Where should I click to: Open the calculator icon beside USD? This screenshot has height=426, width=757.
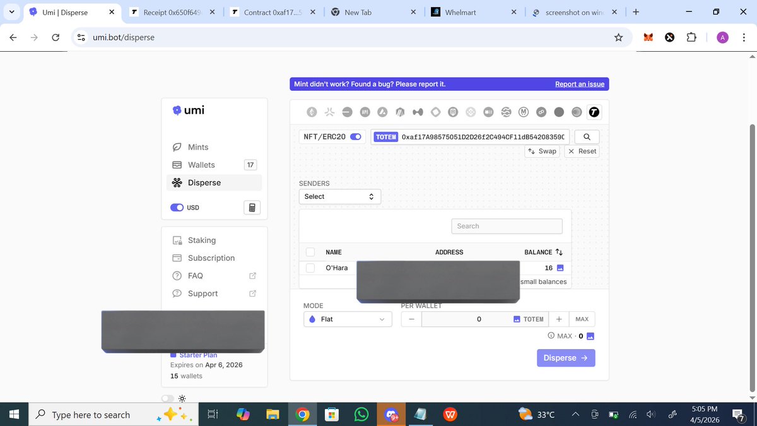coord(252,208)
